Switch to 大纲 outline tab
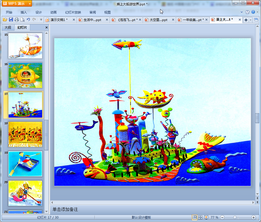The image size is (261, 222). click(x=8, y=28)
